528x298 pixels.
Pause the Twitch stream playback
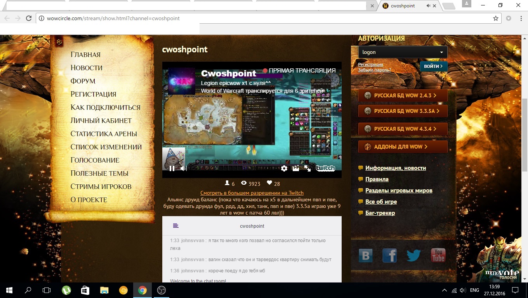click(172, 168)
